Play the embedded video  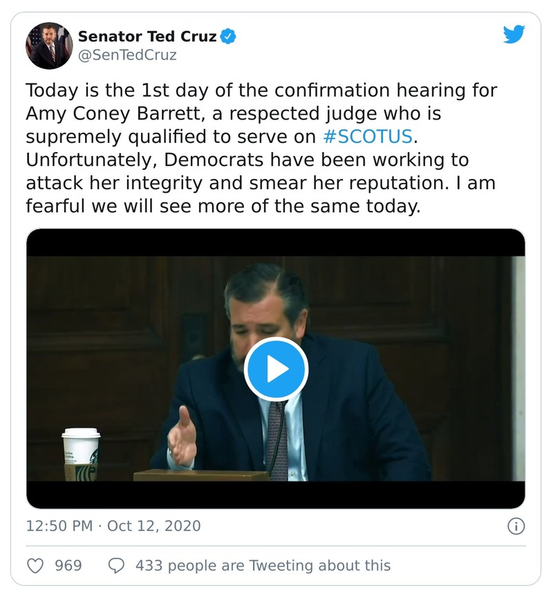(276, 369)
